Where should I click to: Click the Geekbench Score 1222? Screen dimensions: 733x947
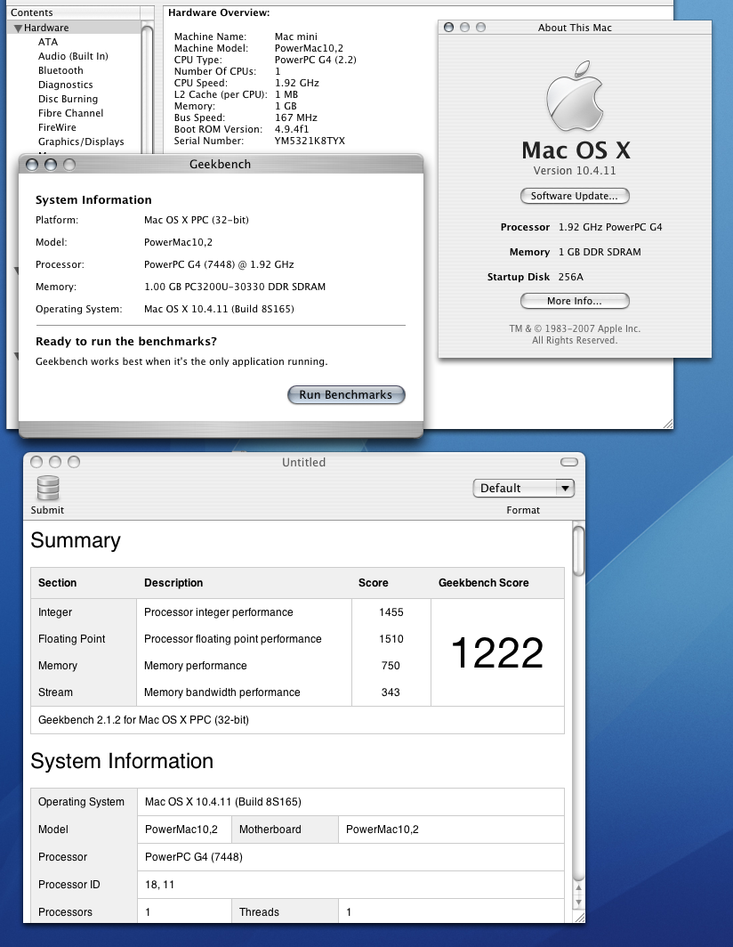pos(497,653)
